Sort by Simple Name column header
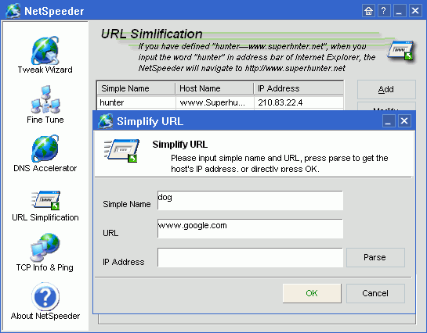Image resolution: width=427 pixels, height=333 pixels. click(136, 88)
